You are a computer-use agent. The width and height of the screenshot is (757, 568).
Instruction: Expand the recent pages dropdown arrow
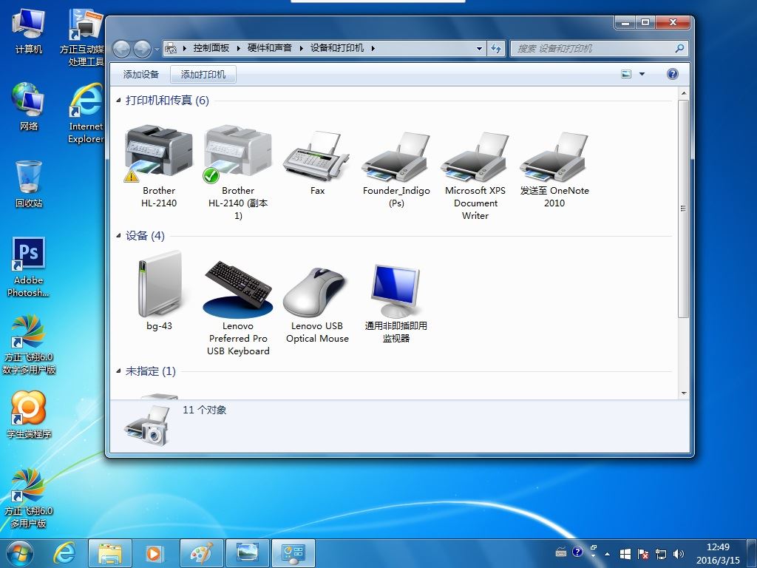tap(157, 49)
